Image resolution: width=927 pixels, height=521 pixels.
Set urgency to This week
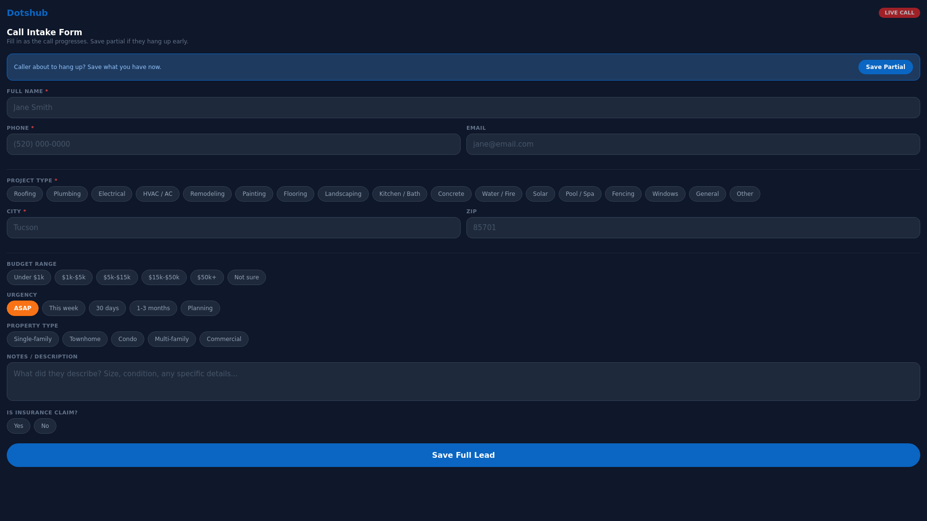(63, 308)
